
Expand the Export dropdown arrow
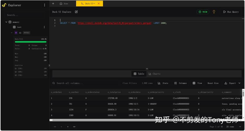coord(239,83)
